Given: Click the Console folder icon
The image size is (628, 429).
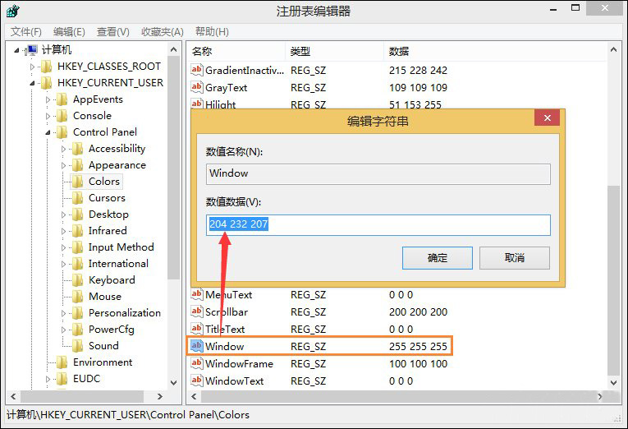Looking at the screenshot, I should (x=62, y=116).
